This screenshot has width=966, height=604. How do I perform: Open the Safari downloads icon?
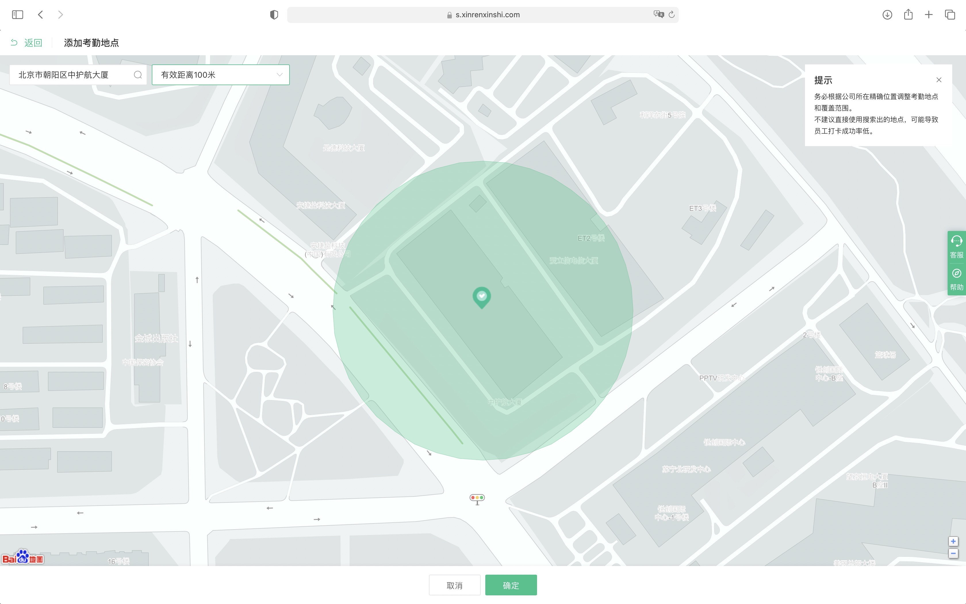887,15
